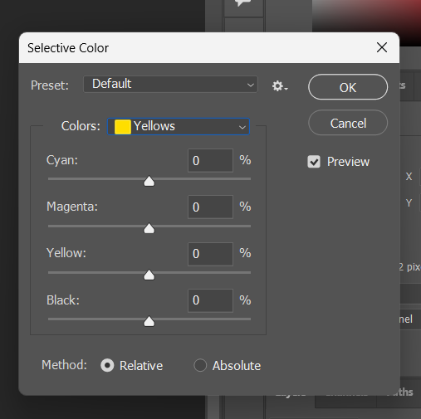The height and width of the screenshot is (419, 421).
Task: Close the Selective Color dialog
Action: pyautogui.click(x=382, y=47)
